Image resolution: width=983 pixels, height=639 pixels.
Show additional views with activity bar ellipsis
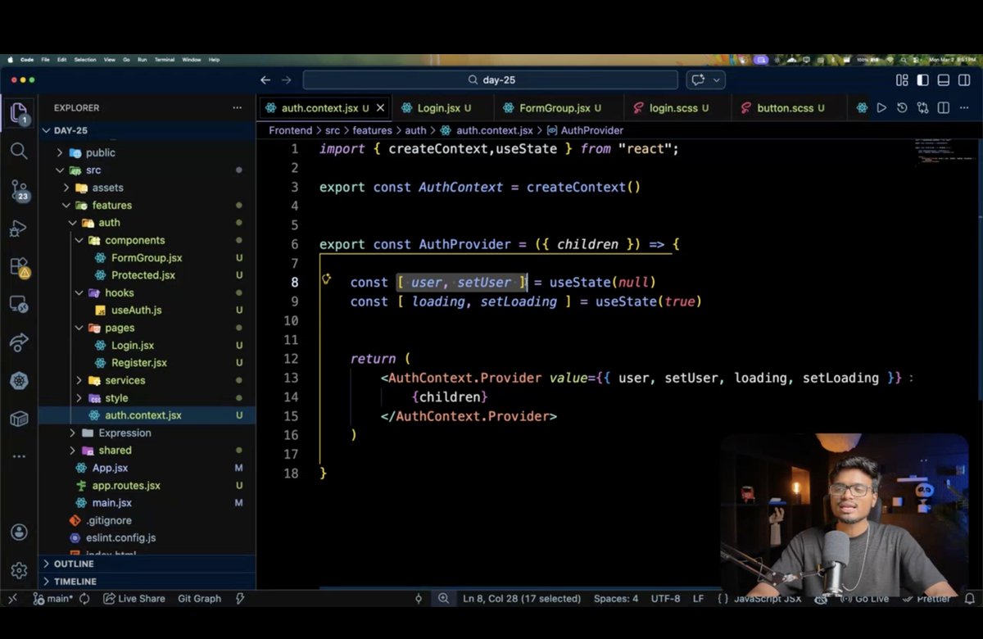coord(19,456)
